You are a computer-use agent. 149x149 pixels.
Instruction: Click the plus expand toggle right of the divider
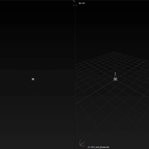click(x=76, y=5)
